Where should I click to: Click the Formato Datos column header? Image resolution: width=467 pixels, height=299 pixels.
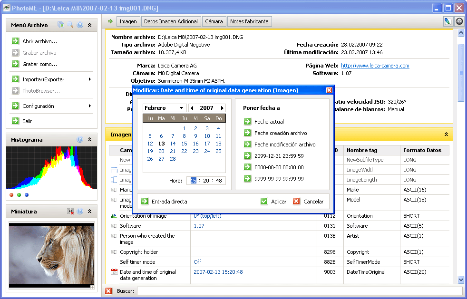(x=424, y=150)
